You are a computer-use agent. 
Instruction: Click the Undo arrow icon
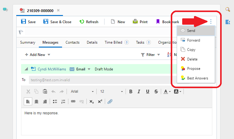(x=53, y=91)
